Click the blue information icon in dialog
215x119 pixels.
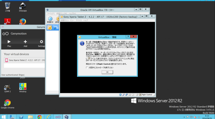tap(82, 44)
